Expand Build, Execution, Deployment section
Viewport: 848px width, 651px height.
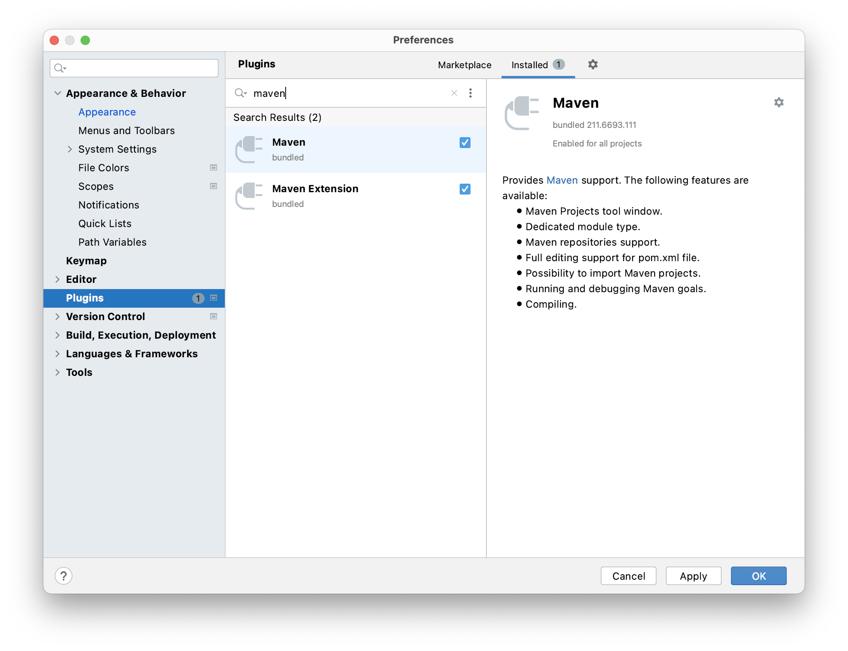57,335
